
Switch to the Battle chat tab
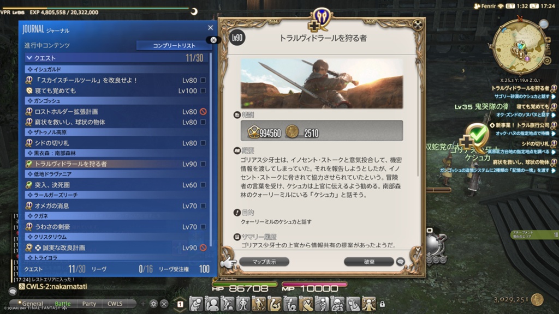(63, 304)
